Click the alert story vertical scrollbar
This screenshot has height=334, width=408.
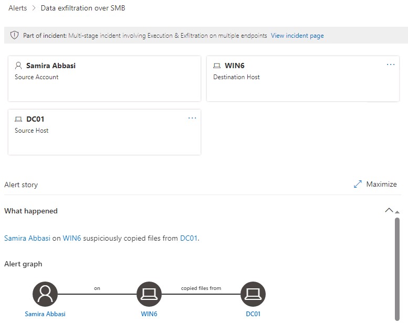click(397, 267)
